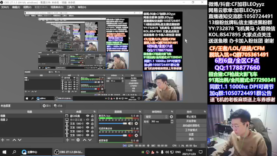Click 退出 to exit OBS
The height and width of the screenshot is (156, 277).
(191, 139)
